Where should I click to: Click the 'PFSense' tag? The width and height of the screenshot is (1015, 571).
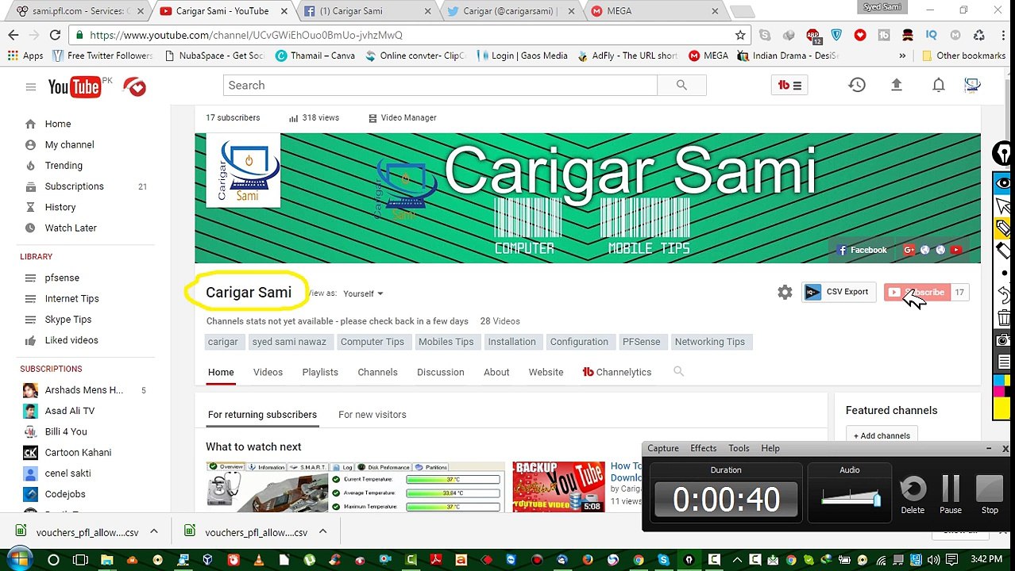[x=641, y=342]
